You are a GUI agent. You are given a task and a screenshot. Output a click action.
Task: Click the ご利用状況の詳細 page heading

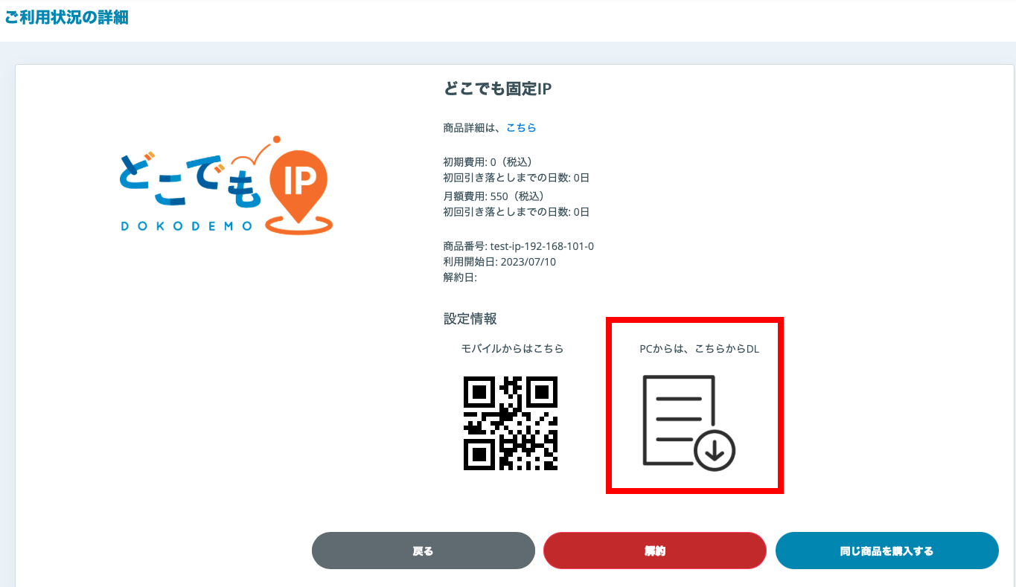(66, 18)
